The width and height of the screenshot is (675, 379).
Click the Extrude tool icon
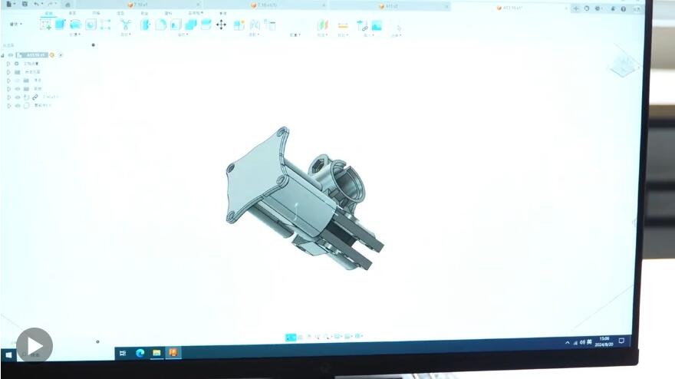click(60, 25)
